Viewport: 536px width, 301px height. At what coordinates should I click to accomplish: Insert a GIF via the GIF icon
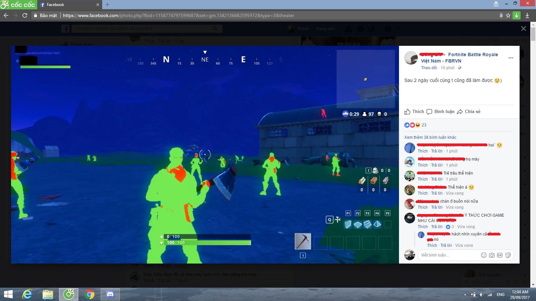click(499, 255)
